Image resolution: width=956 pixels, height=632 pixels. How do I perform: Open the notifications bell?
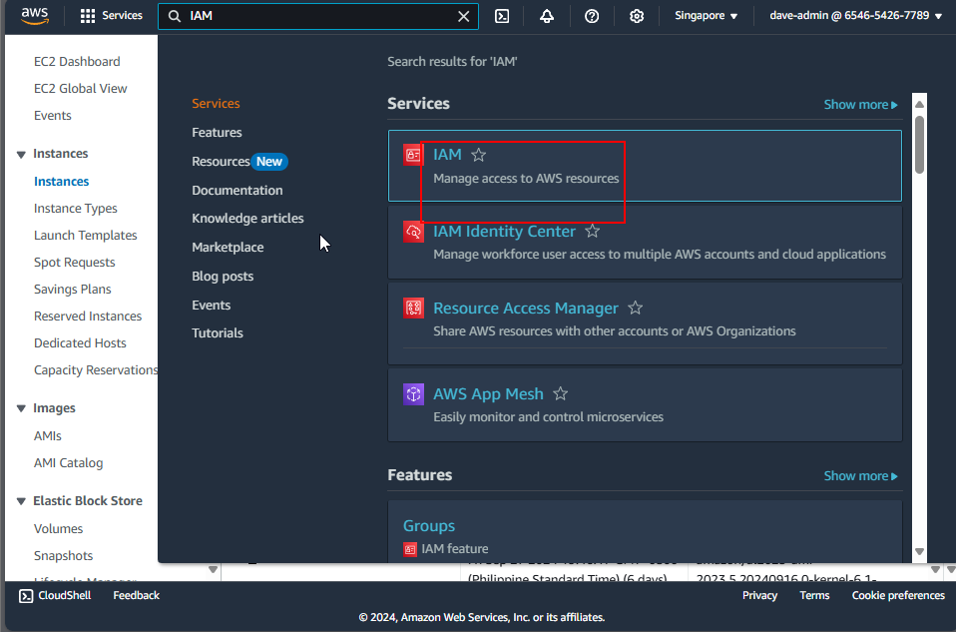pyautogui.click(x=547, y=16)
